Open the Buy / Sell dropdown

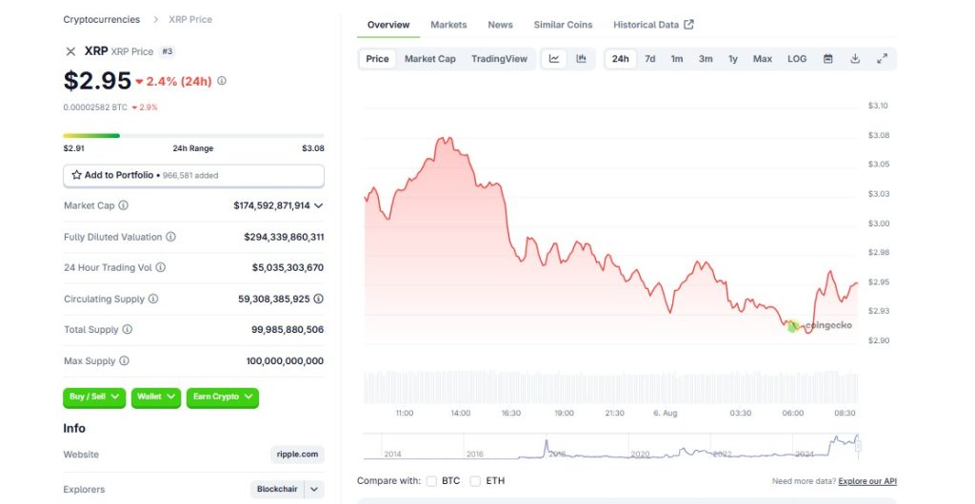tap(94, 397)
